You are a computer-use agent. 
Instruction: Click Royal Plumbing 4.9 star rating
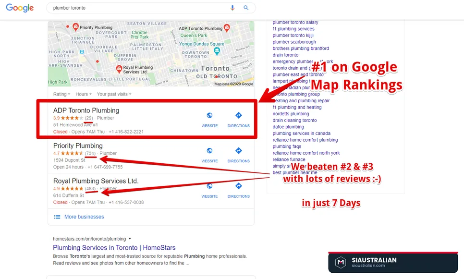[x=72, y=188]
